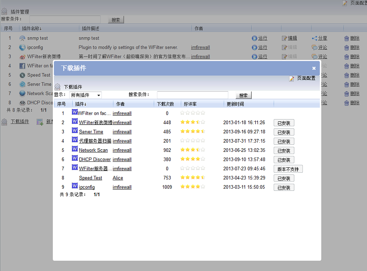Image resolution: width=367 pixels, height=271 pixels.
Task: Click the run icon for snmp test
Action: click(254, 39)
